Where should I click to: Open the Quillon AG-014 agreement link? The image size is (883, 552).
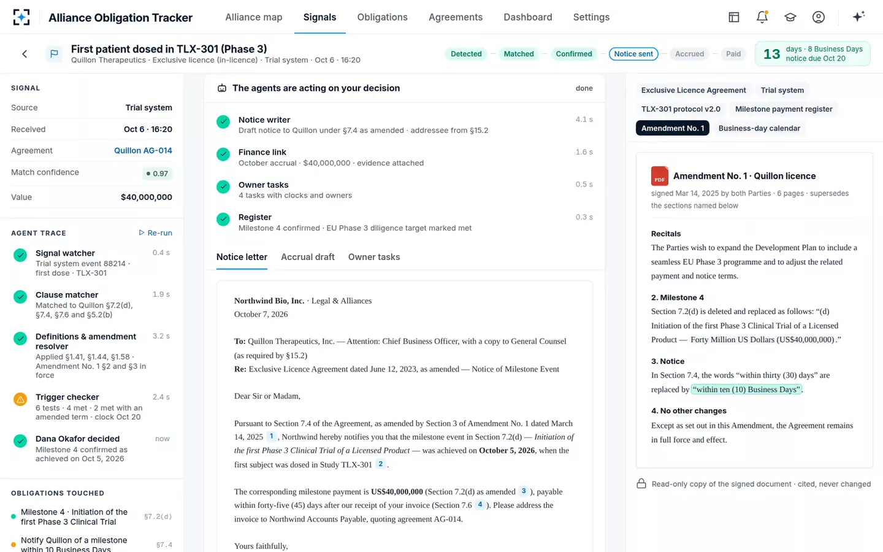pos(143,150)
